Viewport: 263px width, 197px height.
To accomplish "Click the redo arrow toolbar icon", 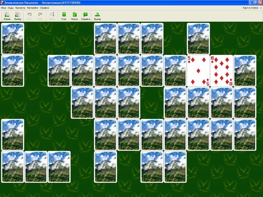I will coord(40,16).
